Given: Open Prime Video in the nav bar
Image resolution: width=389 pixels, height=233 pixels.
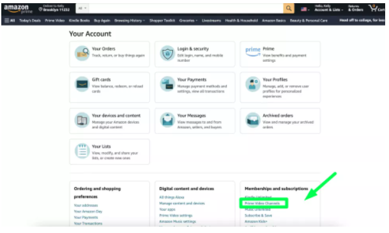Looking at the screenshot, I should (54, 20).
